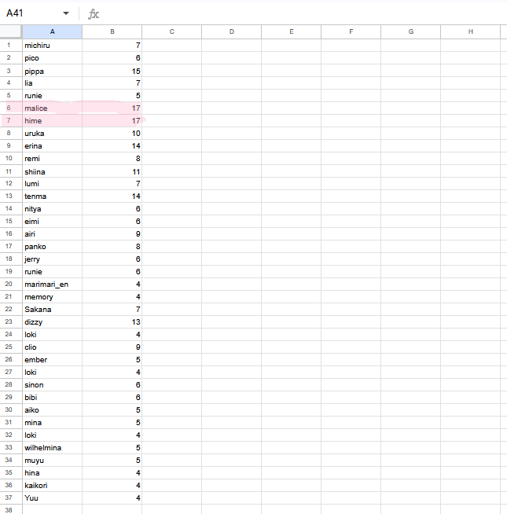
Task: Click the runie cell in row 19
Action: point(52,272)
